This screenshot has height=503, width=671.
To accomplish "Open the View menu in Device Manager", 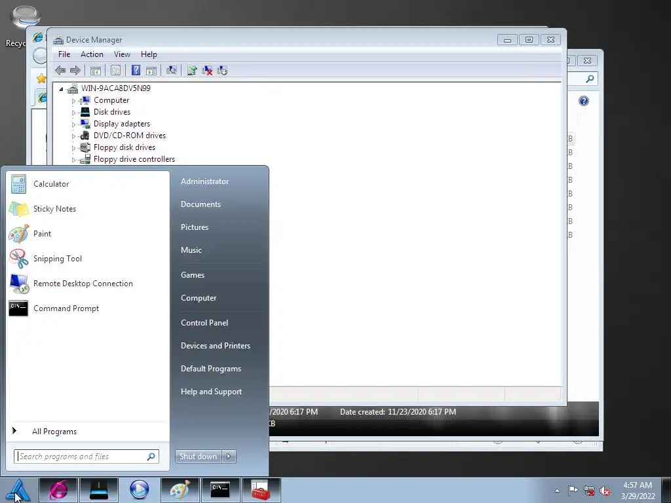I will (x=122, y=54).
